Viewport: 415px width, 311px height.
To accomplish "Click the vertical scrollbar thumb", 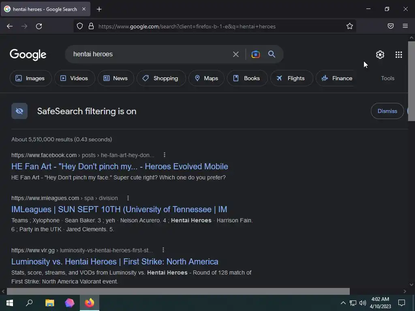I will coord(411,81).
